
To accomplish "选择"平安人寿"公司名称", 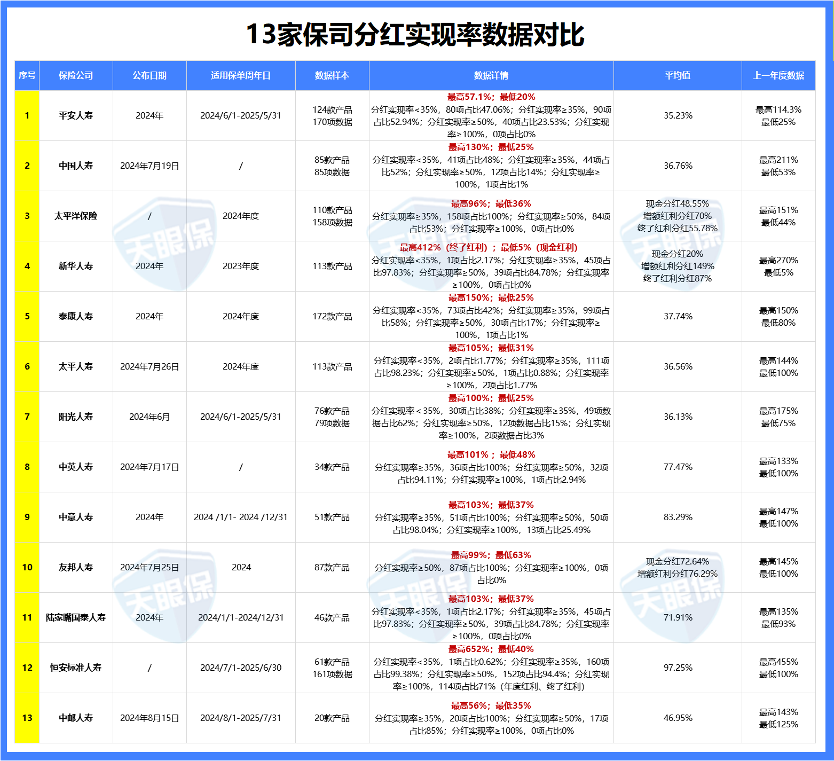I will point(76,115).
